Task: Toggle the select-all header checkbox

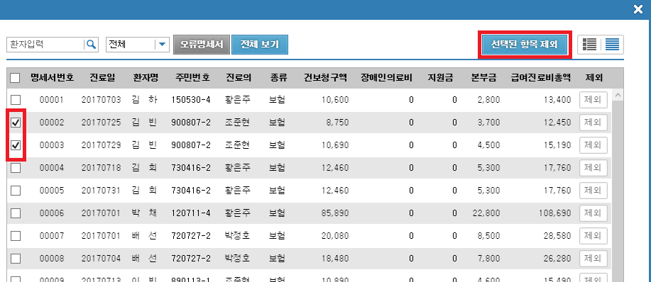Action: coord(14,78)
